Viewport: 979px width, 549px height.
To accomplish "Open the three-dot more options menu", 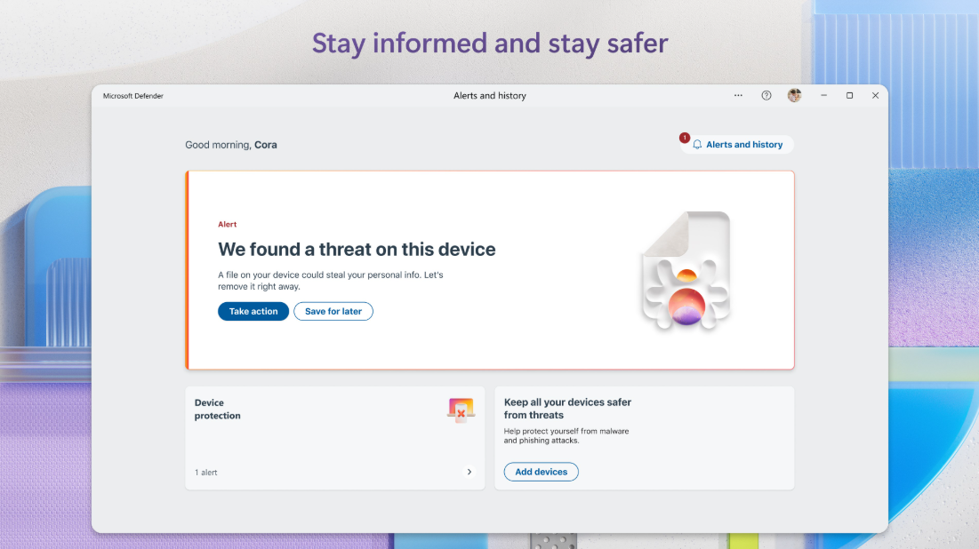I will [x=738, y=95].
